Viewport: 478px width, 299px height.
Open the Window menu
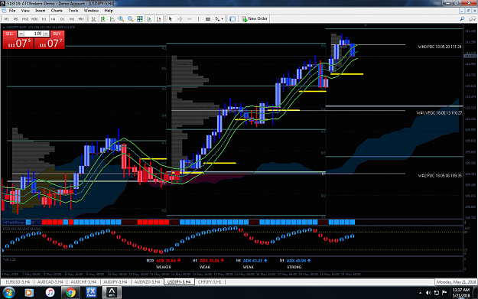pos(91,11)
